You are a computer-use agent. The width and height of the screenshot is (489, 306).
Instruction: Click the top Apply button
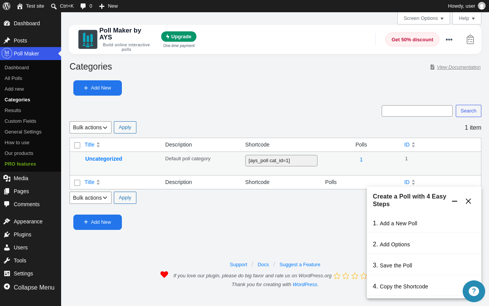tap(125, 127)
